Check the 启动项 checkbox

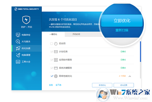[x=52, y=44]
